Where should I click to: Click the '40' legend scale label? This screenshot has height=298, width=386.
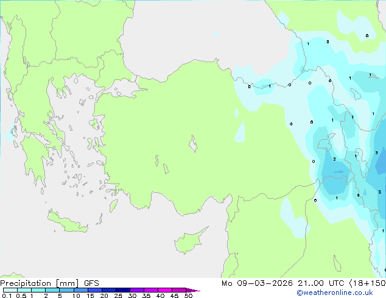160,296
